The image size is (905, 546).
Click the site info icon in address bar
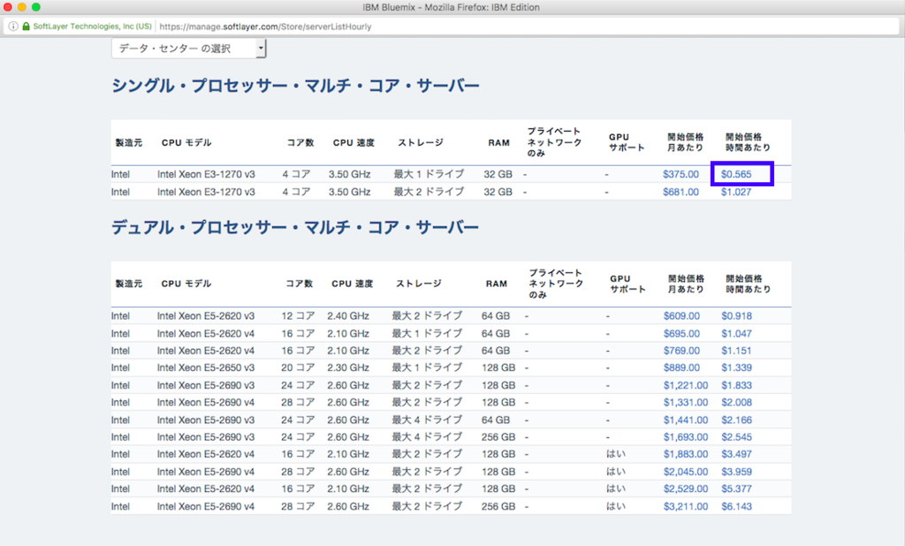(x=13, y=27)
